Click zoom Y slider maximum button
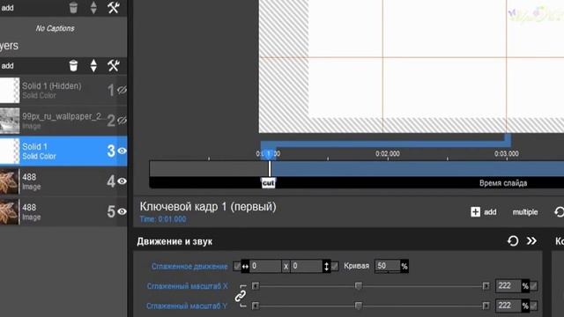Screen dimensions: 564x317 coord(486,306)
